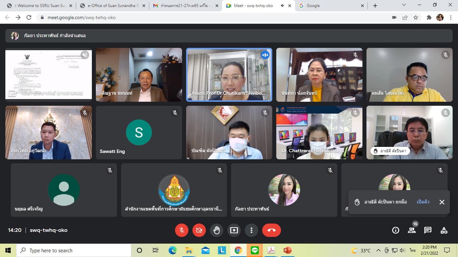
Task: Open the meeting details info icon
Action: [396, 230]
